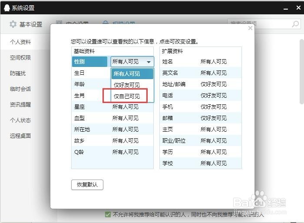304x223 pixels.
Task: Click the QQ penguin logo in title bar
Action: (x=7, y=8)
